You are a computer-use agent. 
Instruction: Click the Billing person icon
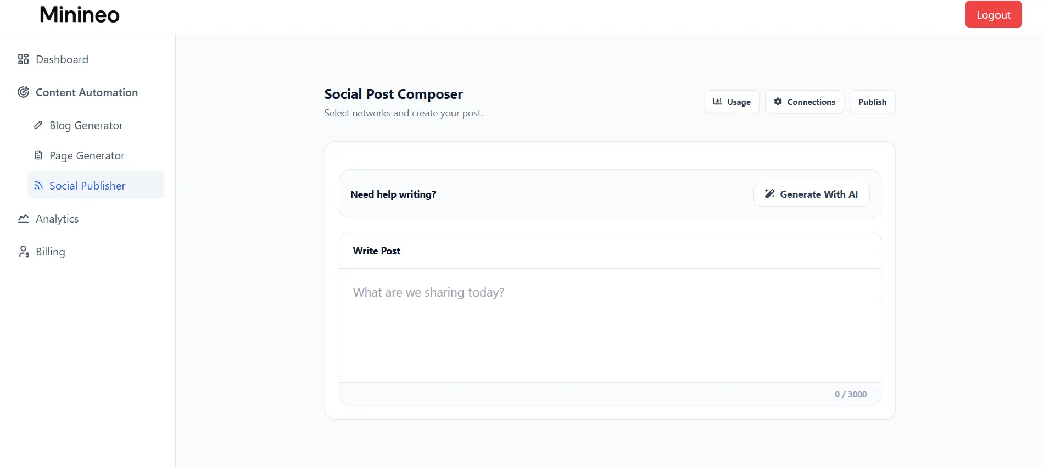click(x=24, y=252)
